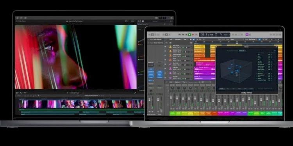Click the white playhead marker on Logic's ruler
Viewport: 293px width, 146px height.
click(237, 44)
